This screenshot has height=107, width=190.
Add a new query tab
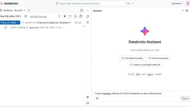(x=29, y=10)
